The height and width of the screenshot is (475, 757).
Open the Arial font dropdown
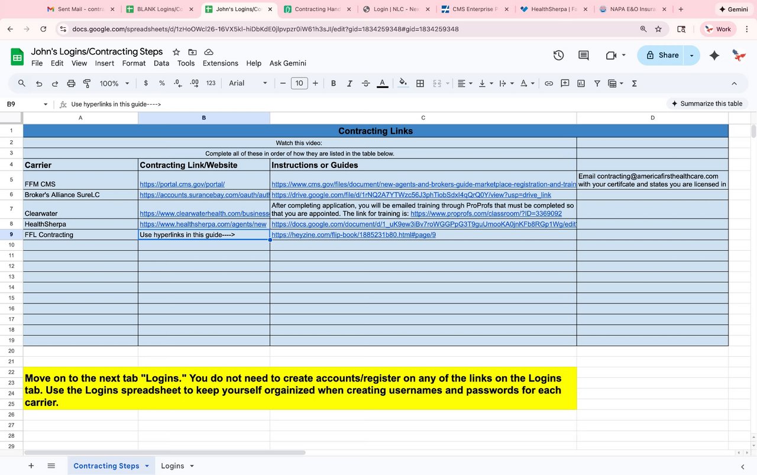coord(248,83)
